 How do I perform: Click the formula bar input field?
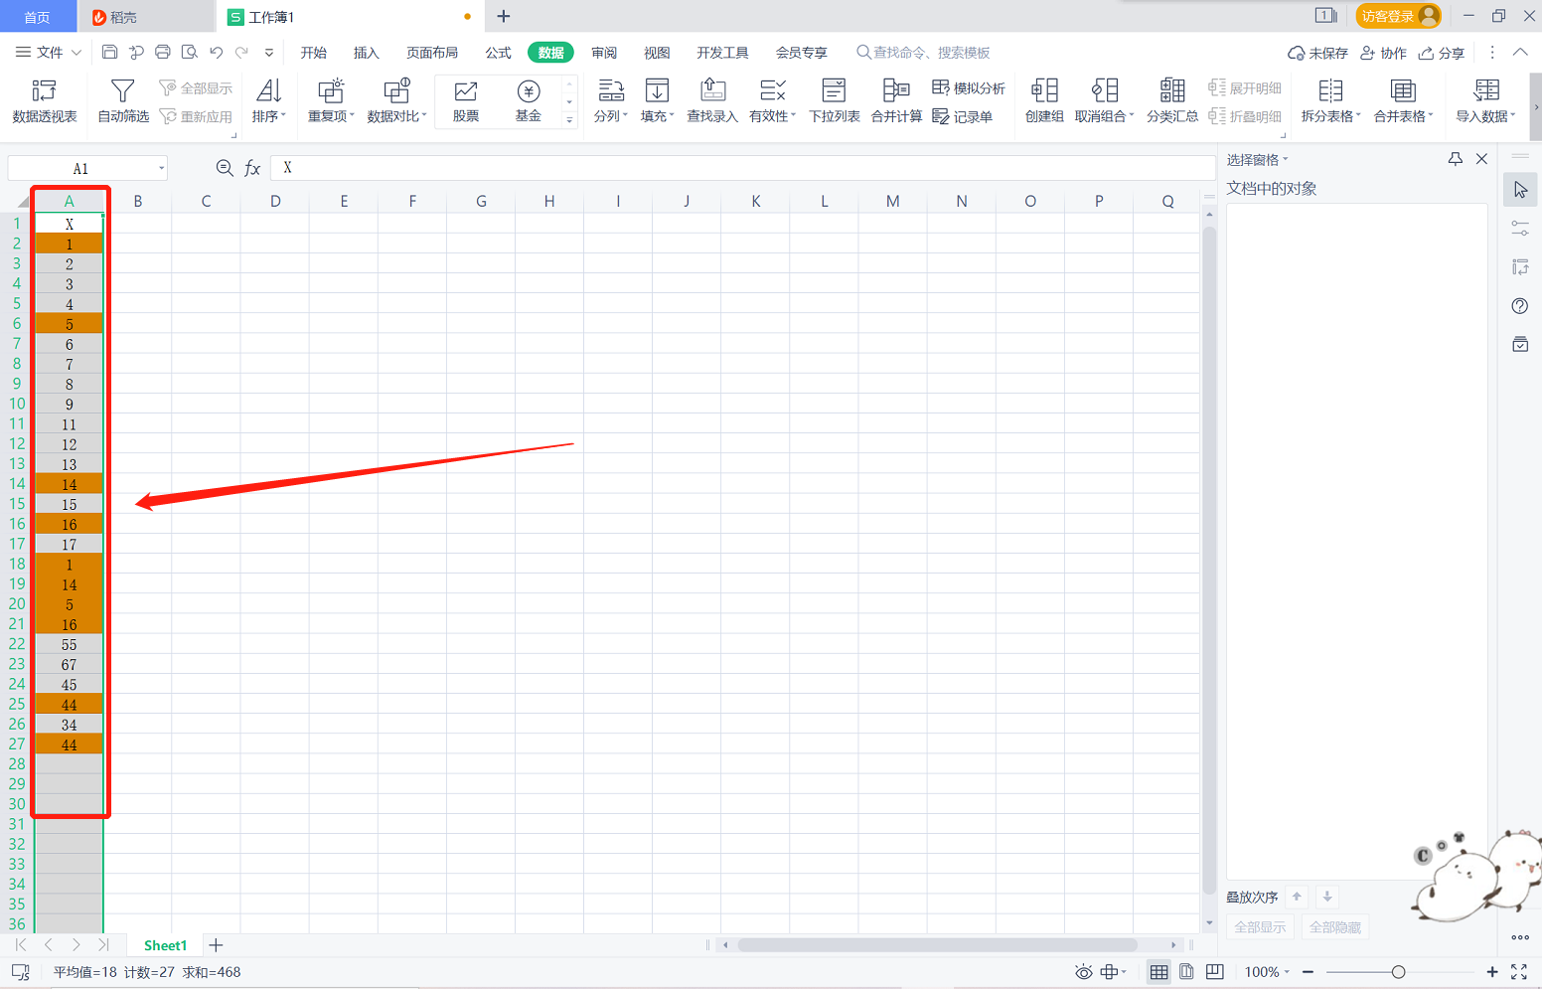(x=741, y=168)
